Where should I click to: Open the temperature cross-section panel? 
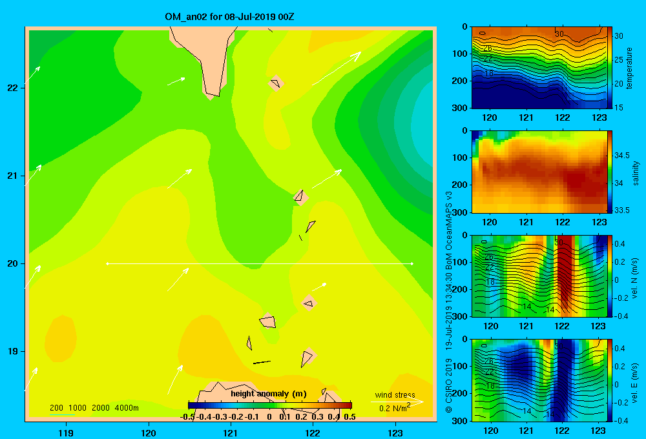539,68
